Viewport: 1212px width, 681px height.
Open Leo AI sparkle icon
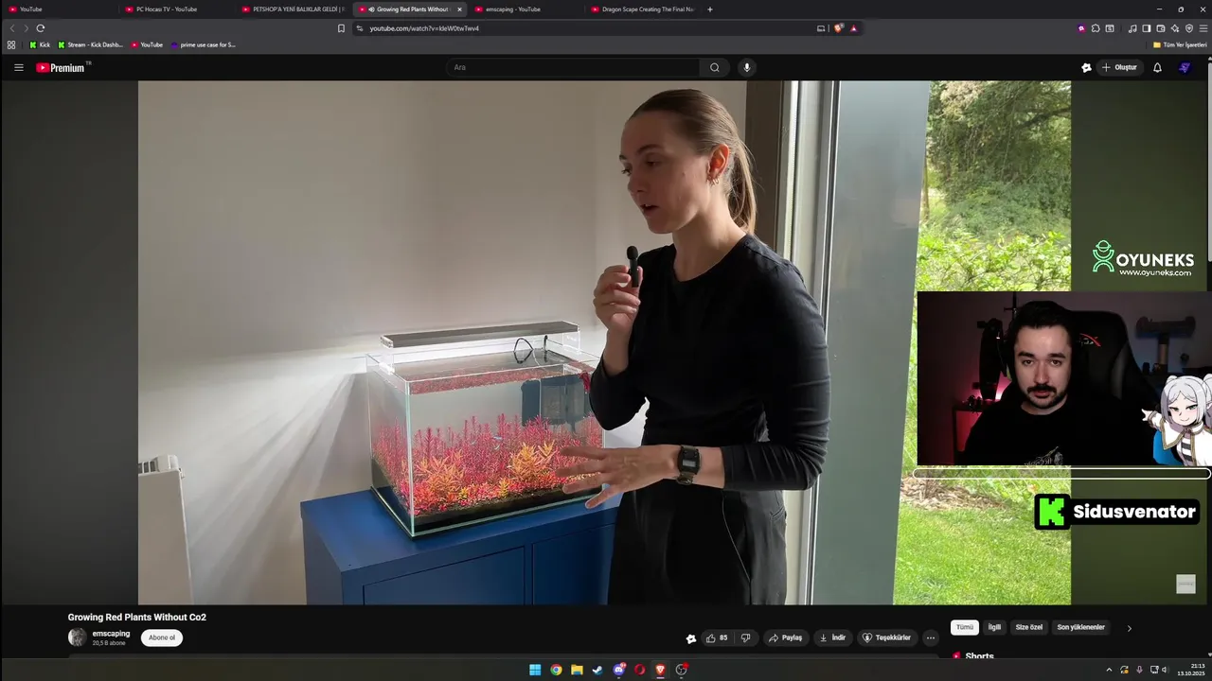click(x=1175, y=28)
